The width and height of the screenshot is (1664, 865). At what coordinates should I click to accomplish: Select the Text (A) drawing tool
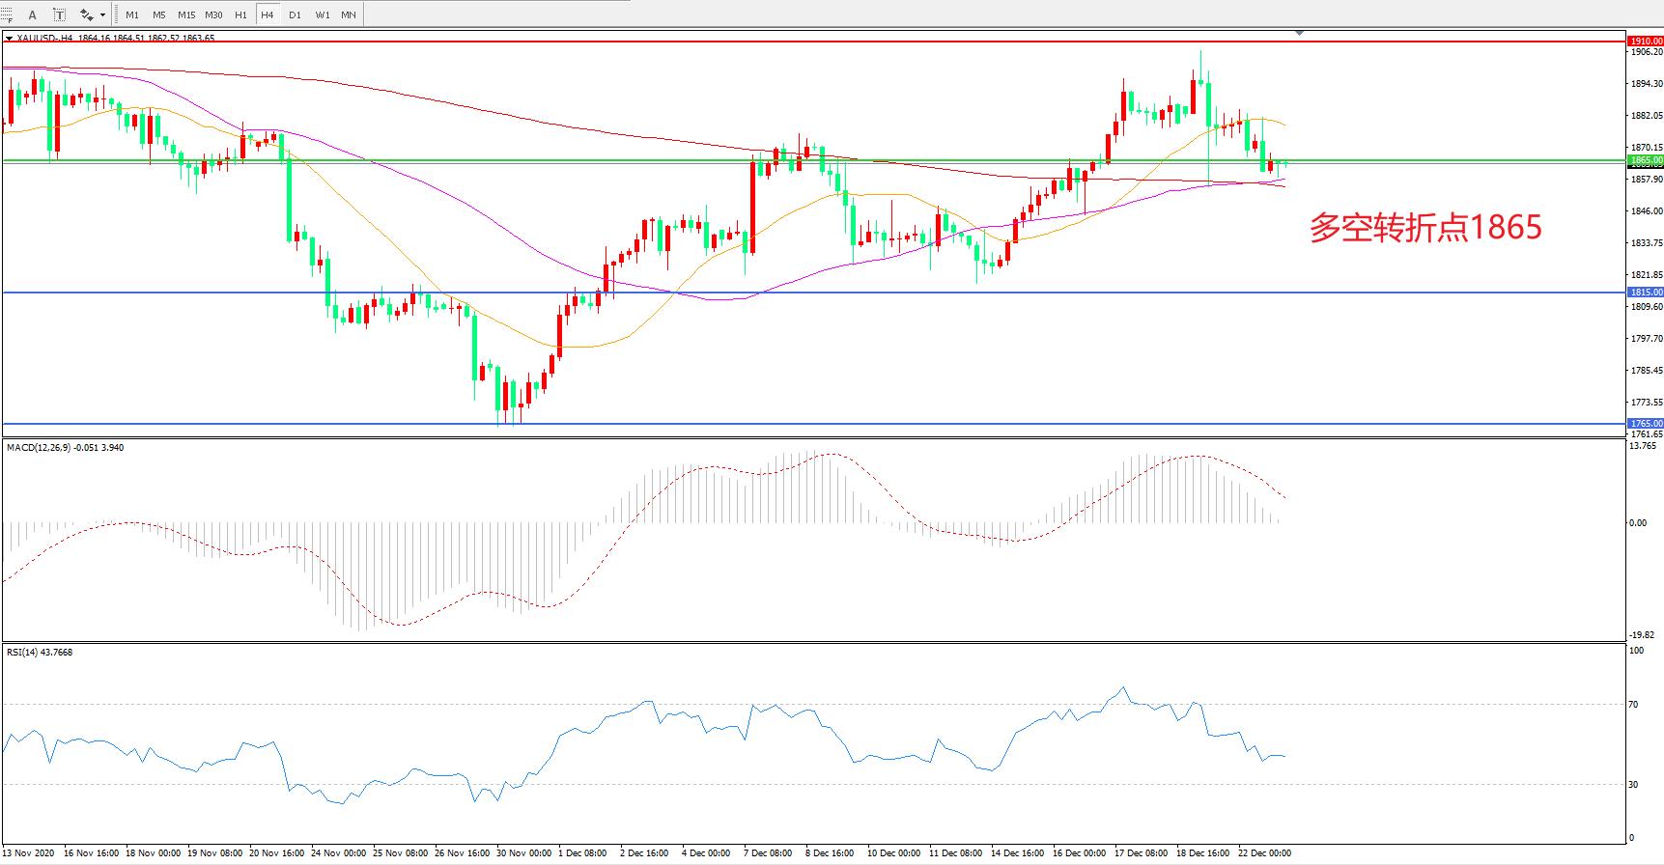click(32, 14)
